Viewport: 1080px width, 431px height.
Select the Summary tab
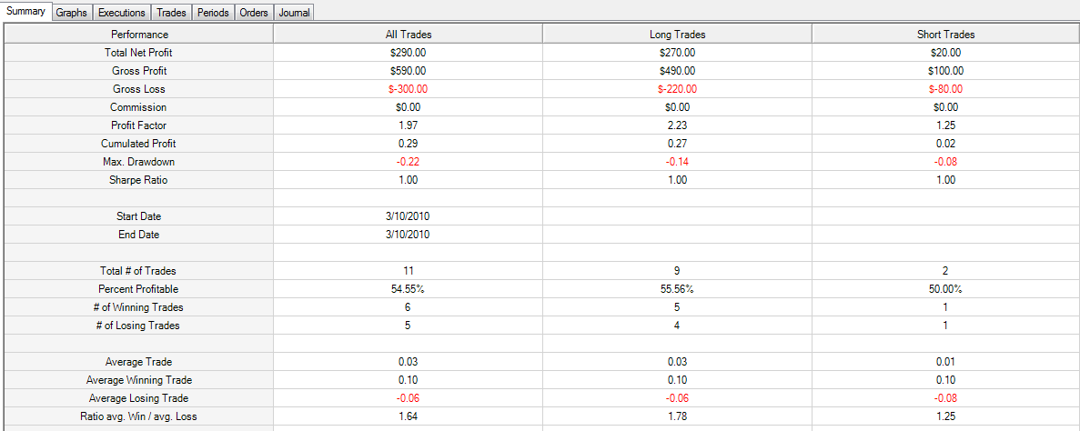[x=25, y=11]
